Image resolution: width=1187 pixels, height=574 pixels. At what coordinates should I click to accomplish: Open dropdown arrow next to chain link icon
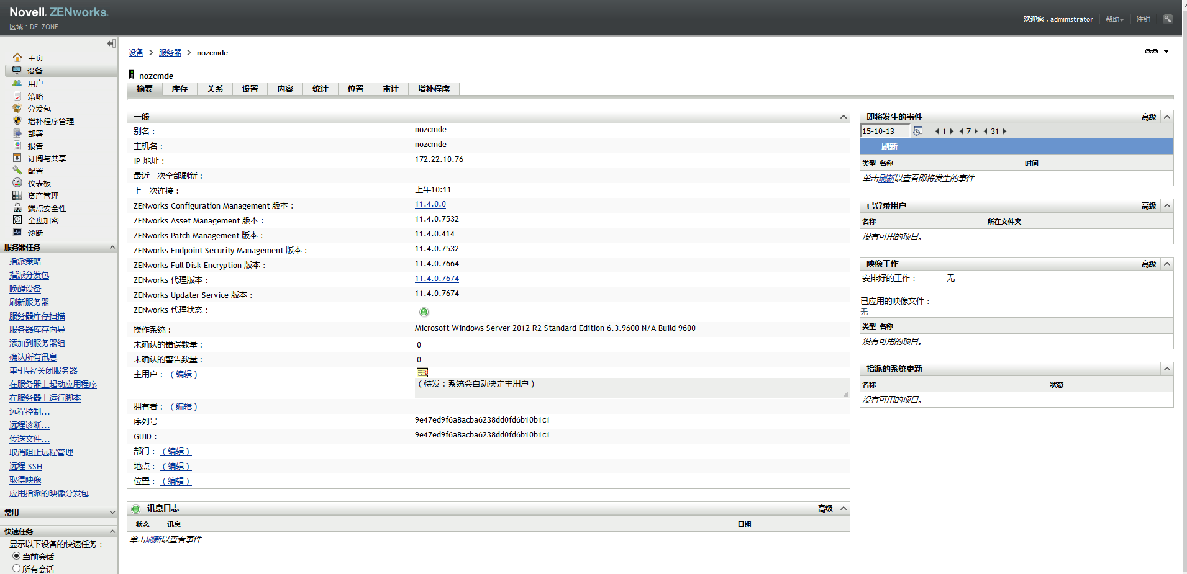[1167, 52]
